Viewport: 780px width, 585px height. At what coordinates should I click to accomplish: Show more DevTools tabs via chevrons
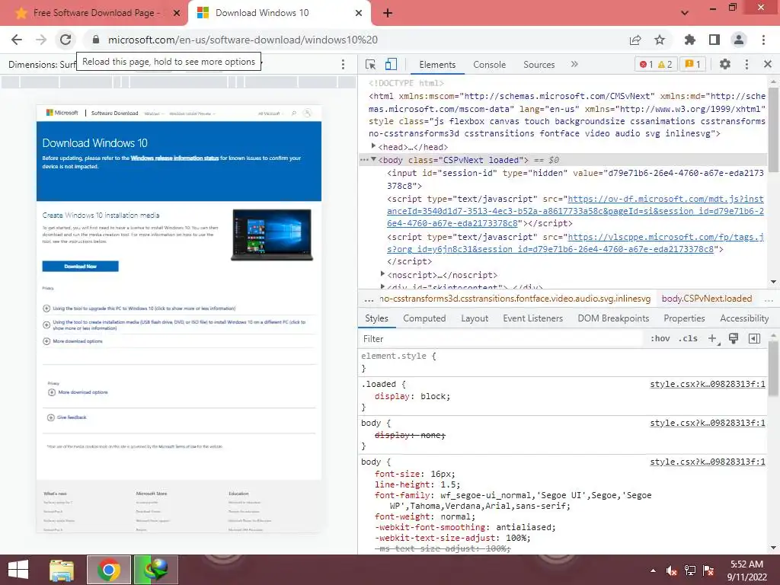(574, 64)
